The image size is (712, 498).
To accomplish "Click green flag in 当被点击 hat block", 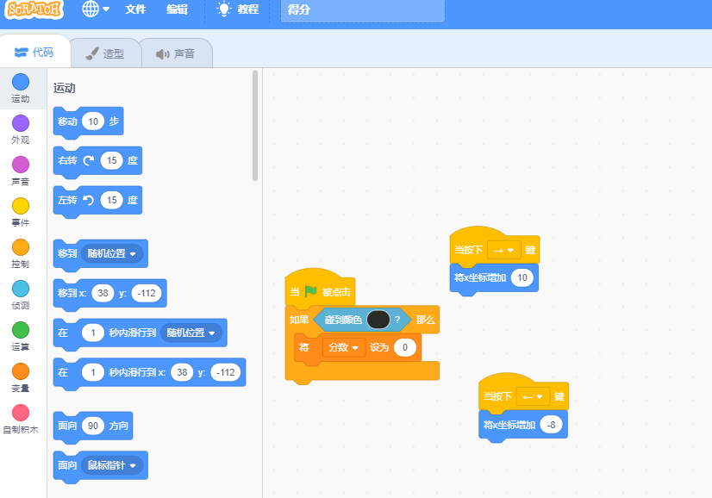I will pos(311,291).
